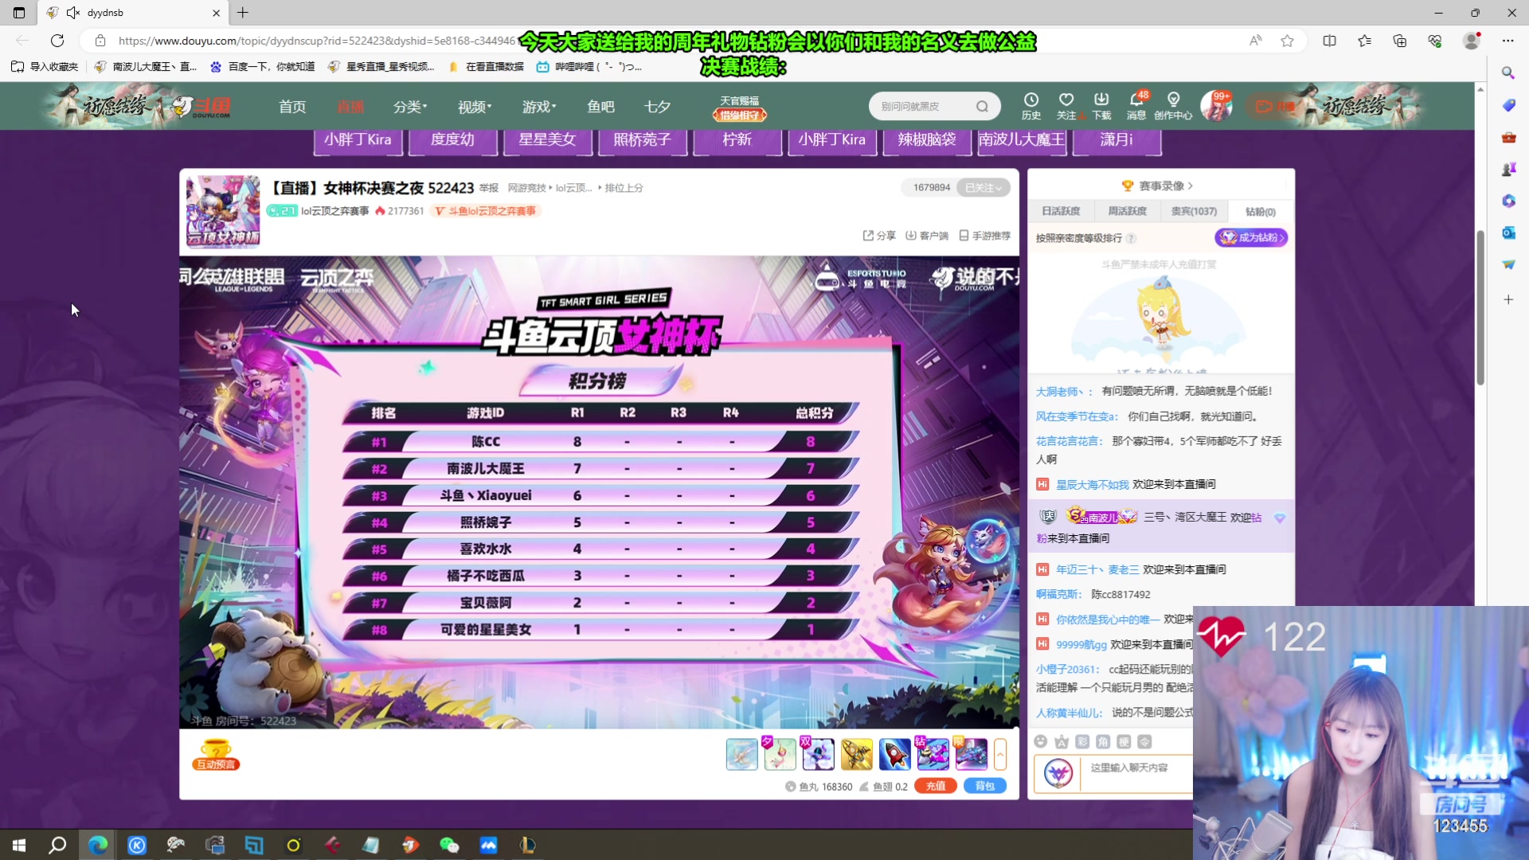
Task: Click the 首页 nav item
Action: pyautogui.click(x=292, y=107)
